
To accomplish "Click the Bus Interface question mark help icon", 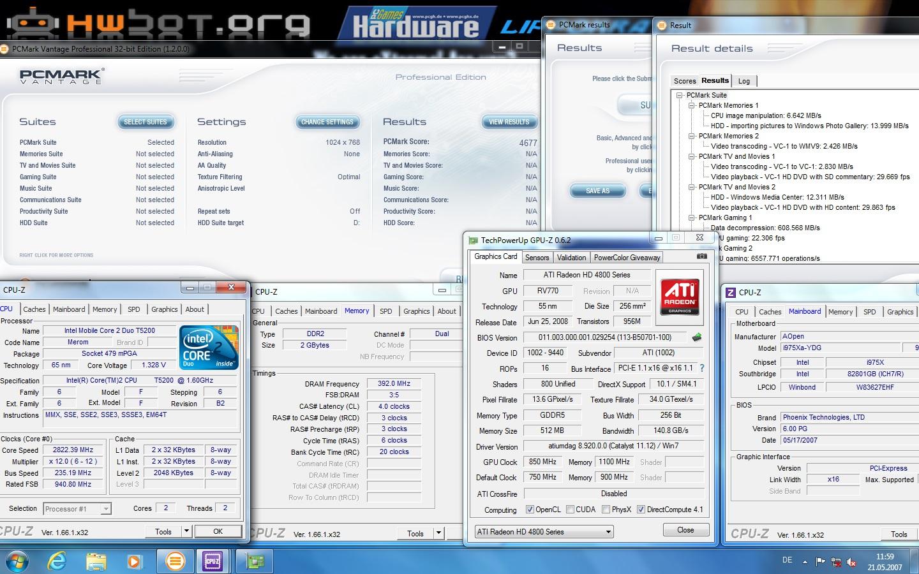I will pyautogui.click(x=702, y=368).
